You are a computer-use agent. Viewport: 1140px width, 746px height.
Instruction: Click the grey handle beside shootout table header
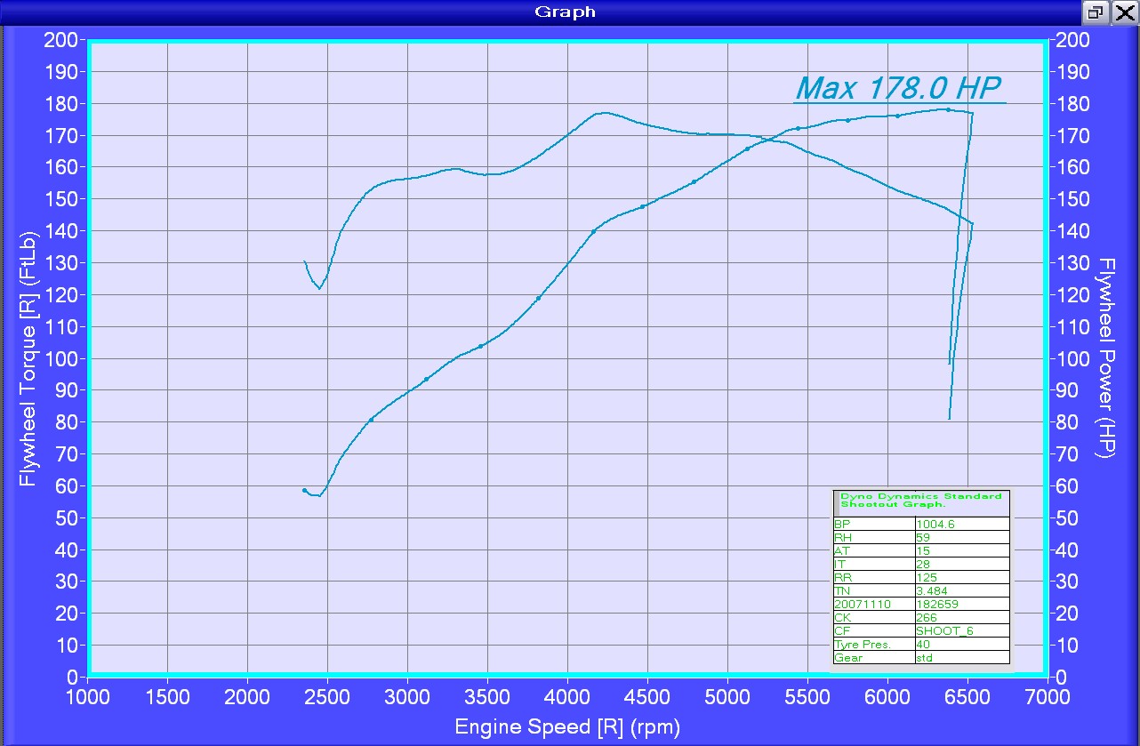(x=836, y=501)
